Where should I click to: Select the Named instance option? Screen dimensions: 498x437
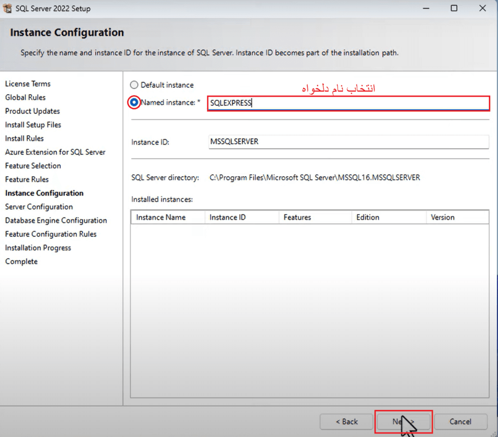click(x=134, y=102)
